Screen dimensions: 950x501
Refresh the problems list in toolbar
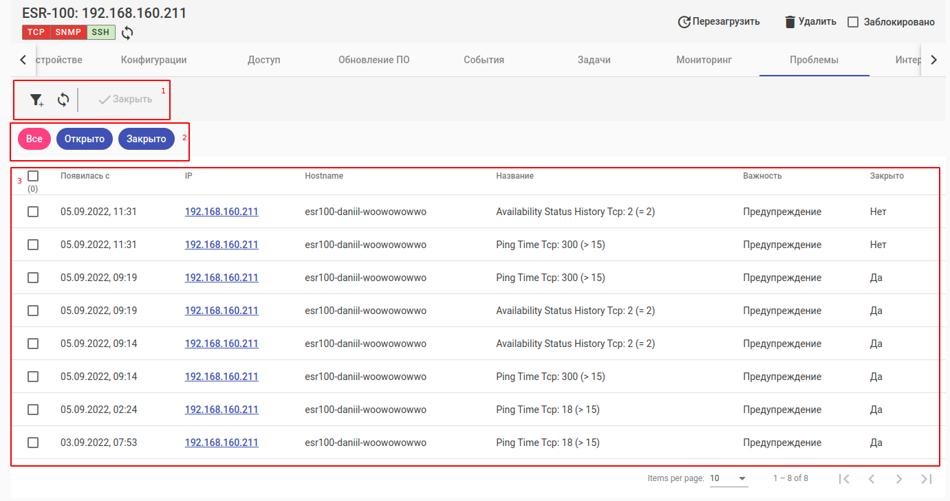(x=63, y=100)
